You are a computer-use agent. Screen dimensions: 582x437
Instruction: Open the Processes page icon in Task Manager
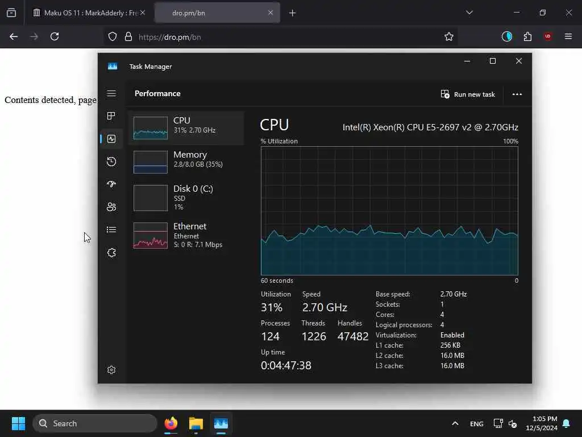(111, 116)
